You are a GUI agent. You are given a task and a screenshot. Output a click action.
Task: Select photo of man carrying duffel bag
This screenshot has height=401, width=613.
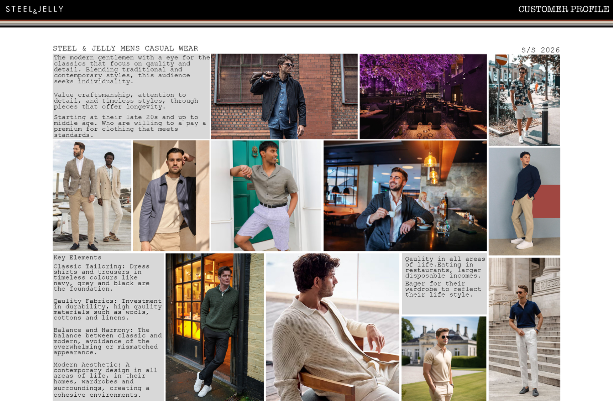pos(284,96)
